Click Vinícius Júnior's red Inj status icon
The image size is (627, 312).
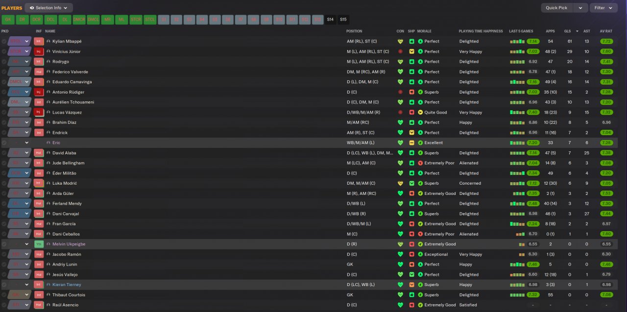tap(39, 51)
